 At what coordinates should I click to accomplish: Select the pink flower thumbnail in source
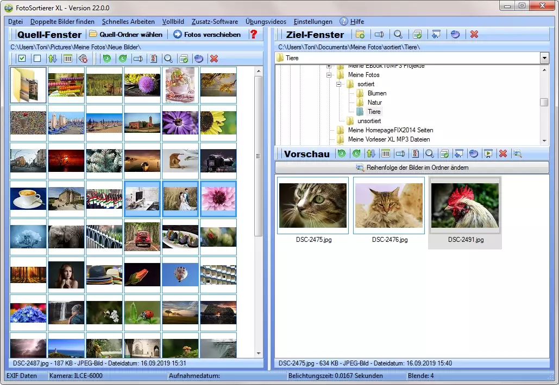(x=218, y=199)
